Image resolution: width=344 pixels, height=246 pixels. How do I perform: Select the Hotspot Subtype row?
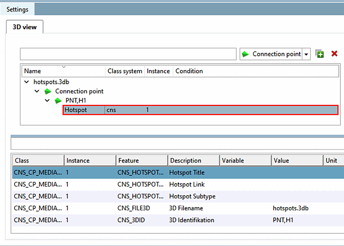178,196
